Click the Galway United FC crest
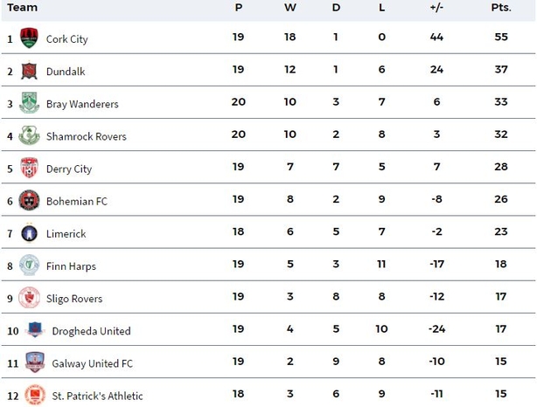This screenshot has width=537, height=407. click(35, 362)
